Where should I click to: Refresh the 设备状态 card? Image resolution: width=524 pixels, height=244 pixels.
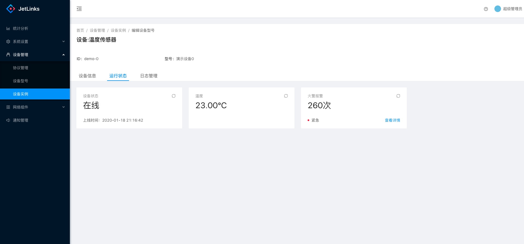[x=174, y=96]
